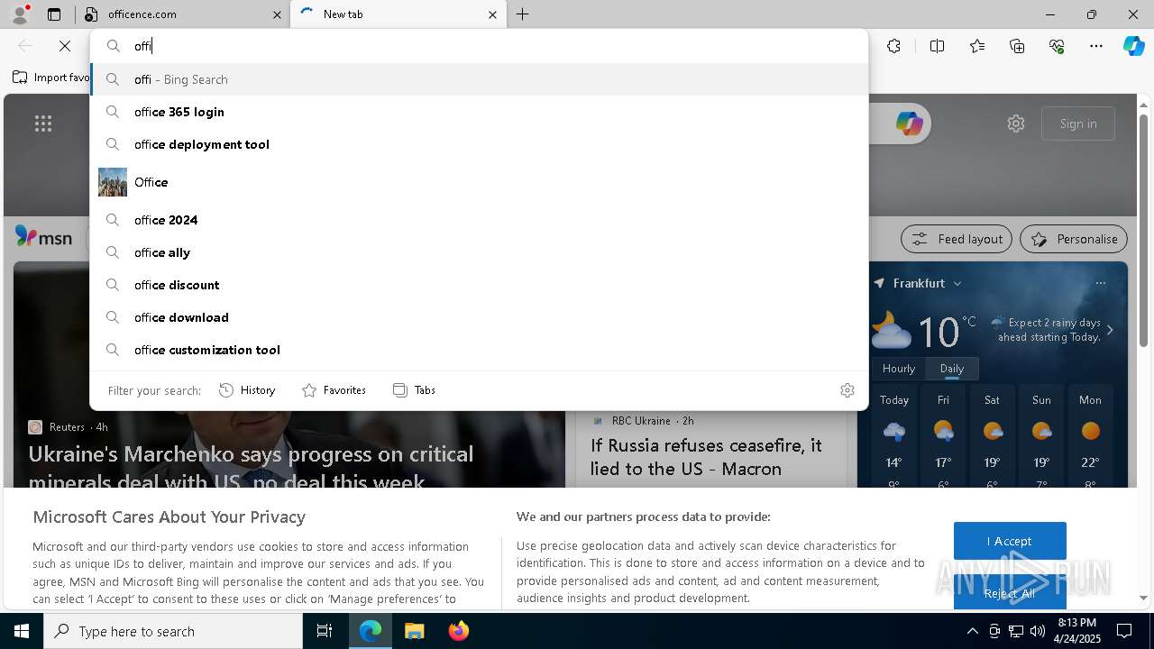Choose the 'office deployment tool' suggestion
This screenshot has height=649, width=1154.
(480, 144)
